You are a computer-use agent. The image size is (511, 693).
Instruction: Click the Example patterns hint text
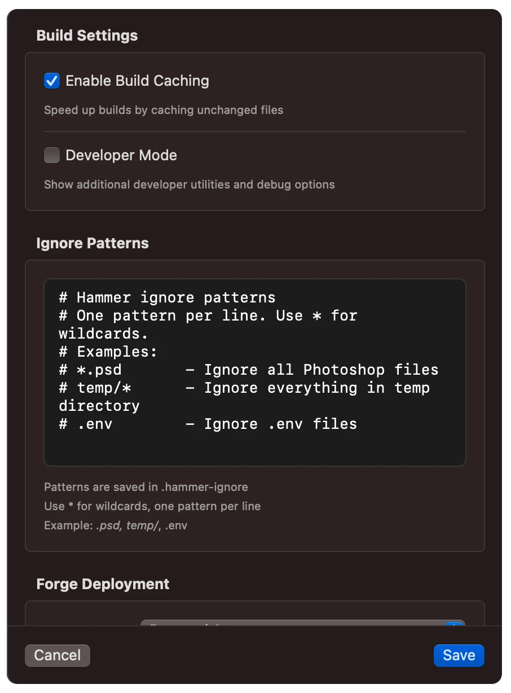(x=115, y=525)
